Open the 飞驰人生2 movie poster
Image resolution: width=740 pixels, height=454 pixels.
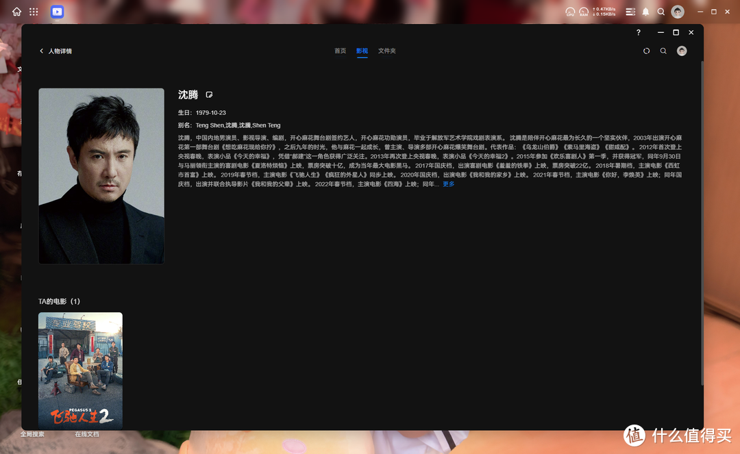point(80,370)
